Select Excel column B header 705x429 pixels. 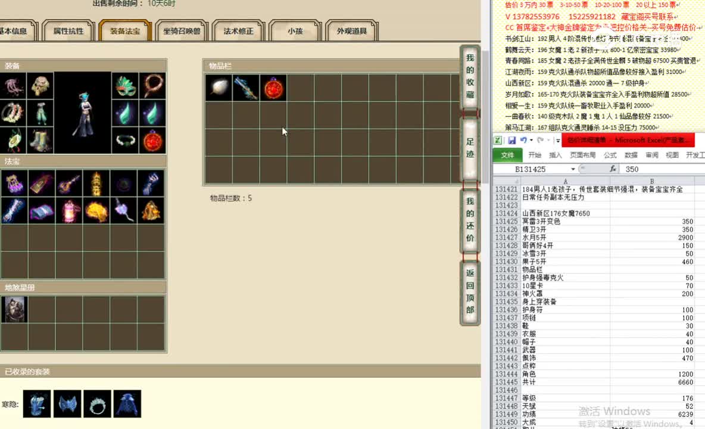point(652,181)
